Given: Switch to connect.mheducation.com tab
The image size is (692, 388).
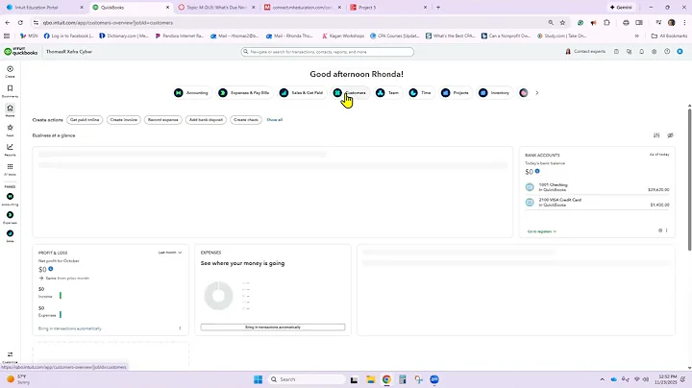Looking at the screenshot, I should tap(303, 8).
